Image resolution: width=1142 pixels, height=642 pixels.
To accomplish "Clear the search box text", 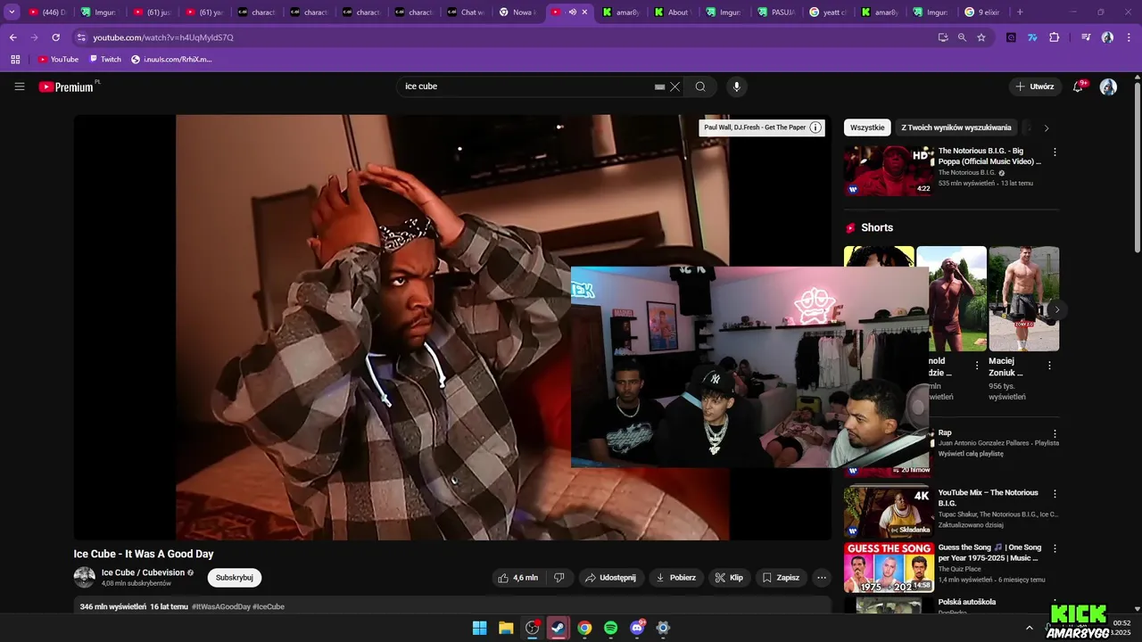I will pos(675,86).
